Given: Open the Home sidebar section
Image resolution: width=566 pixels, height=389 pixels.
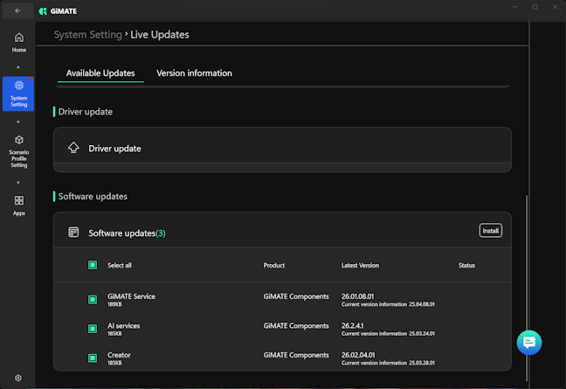Looking at the screenshot, I should coord(18,42).
